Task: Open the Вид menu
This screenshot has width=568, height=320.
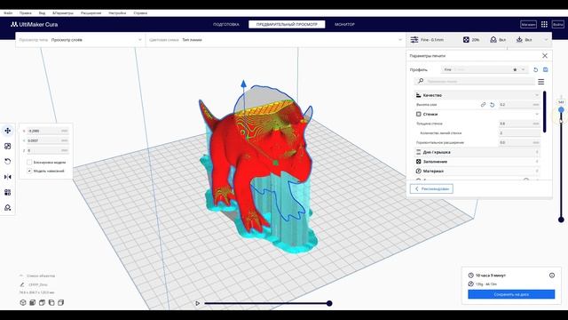Action: [42, 12]
